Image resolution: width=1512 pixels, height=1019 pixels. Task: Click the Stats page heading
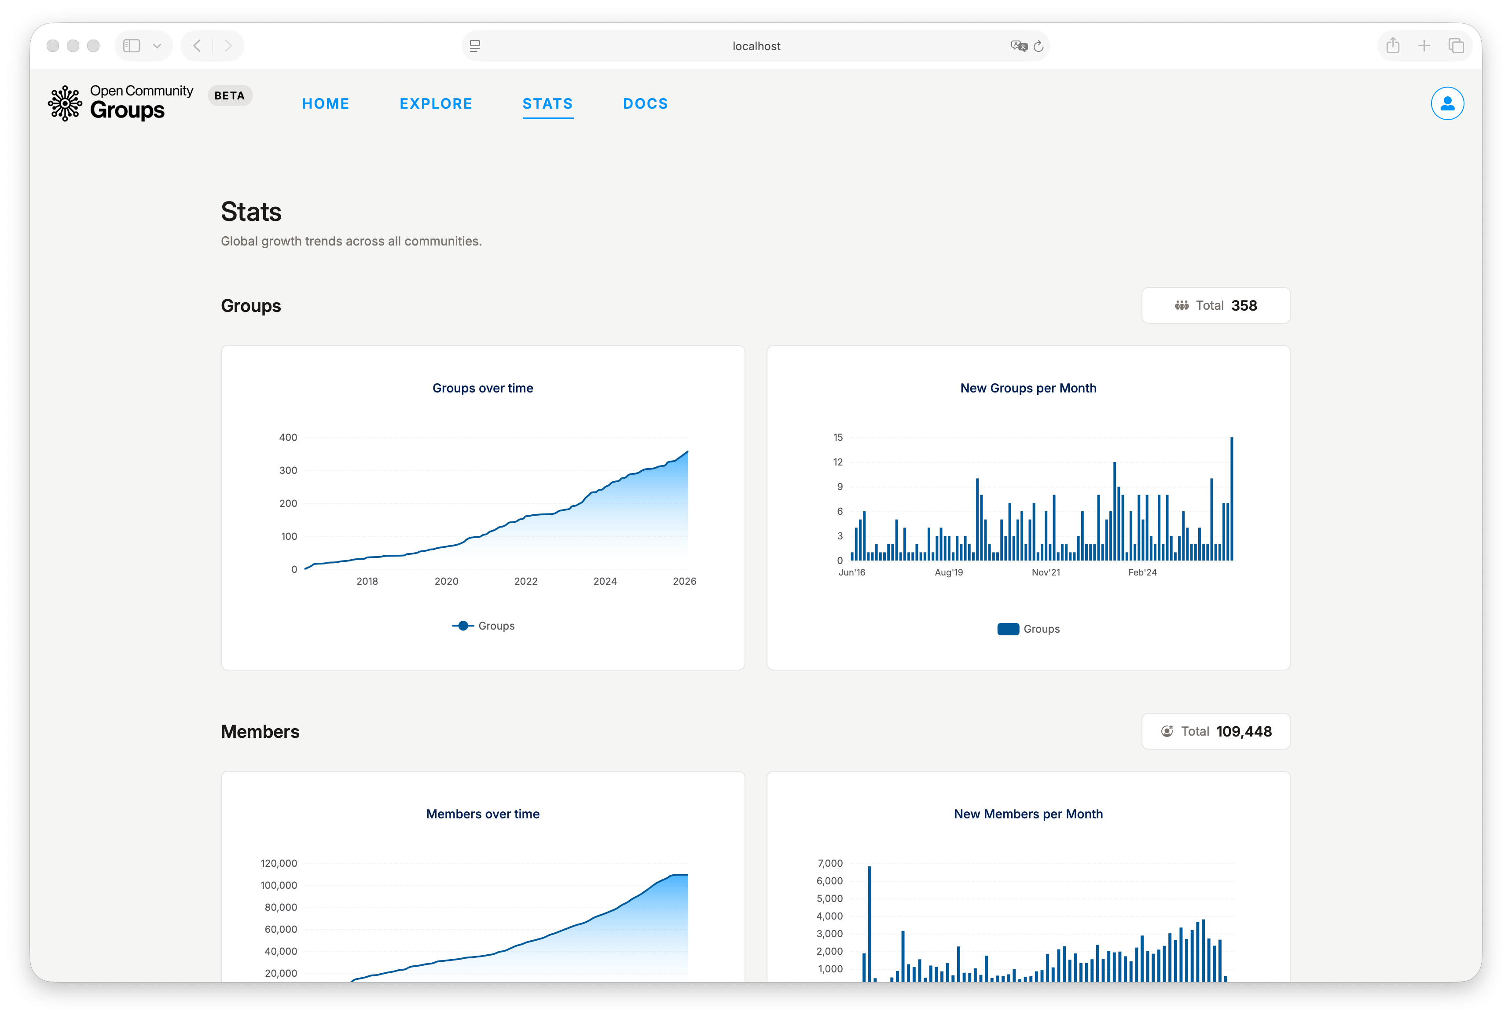[x=251, y=212]
